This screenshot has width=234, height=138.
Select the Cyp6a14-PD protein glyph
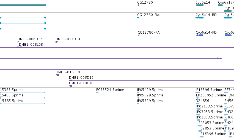point(199,35)
